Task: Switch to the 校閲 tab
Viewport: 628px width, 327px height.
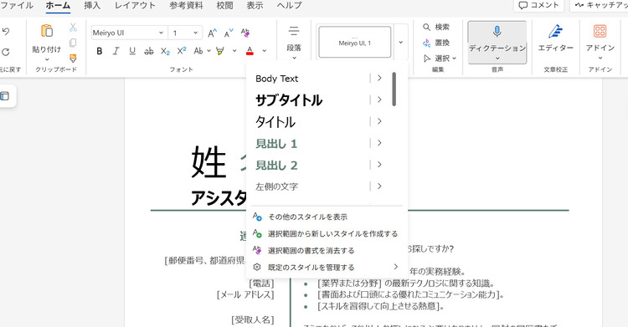Action: click(224, 5)
